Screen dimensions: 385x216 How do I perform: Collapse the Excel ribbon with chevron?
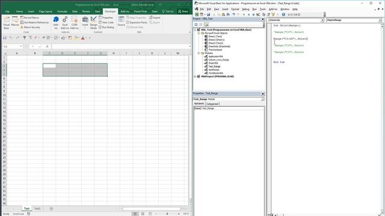189,32
